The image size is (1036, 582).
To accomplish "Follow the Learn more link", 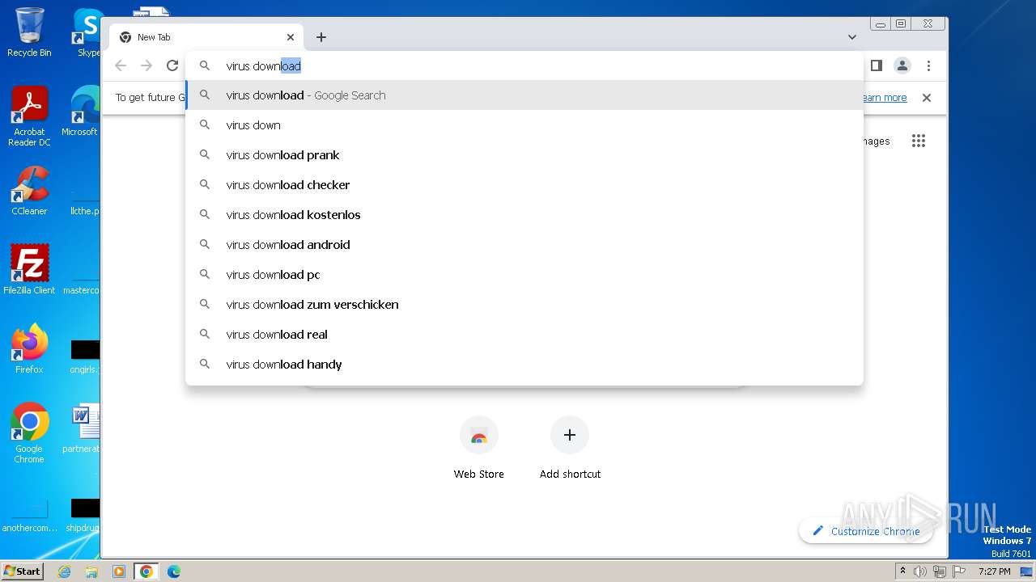I will [883, 98].
